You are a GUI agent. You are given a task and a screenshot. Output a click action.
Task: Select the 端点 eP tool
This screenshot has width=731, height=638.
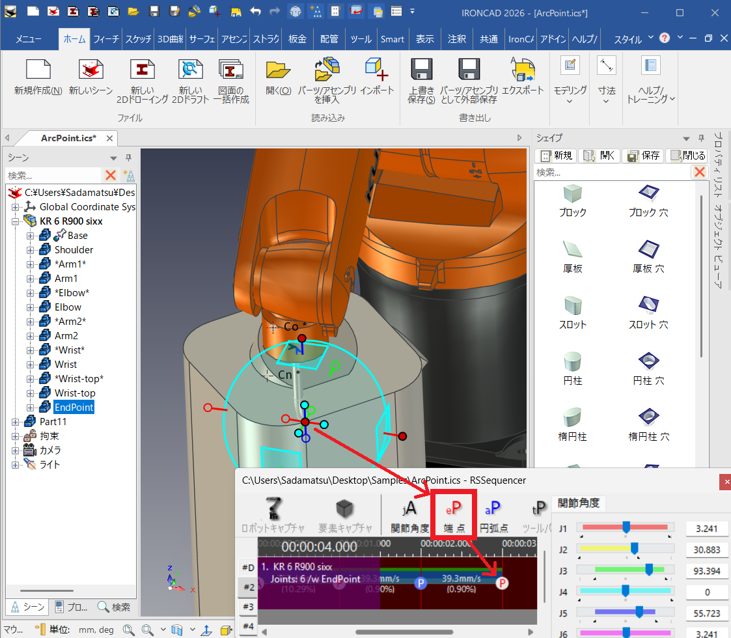454,515
